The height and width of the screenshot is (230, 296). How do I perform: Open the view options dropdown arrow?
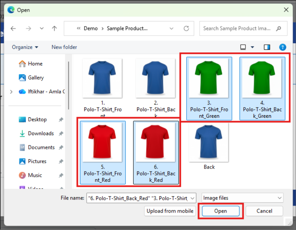pos(252,47)
